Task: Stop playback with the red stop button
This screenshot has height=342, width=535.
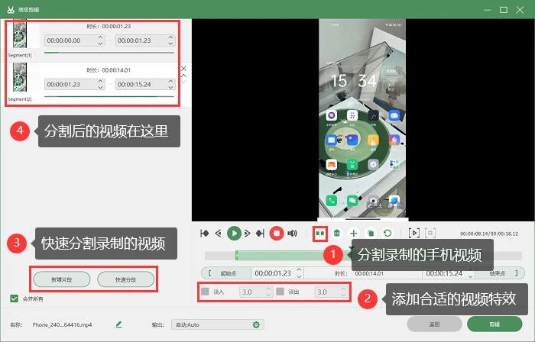Action: click(277, 234)
